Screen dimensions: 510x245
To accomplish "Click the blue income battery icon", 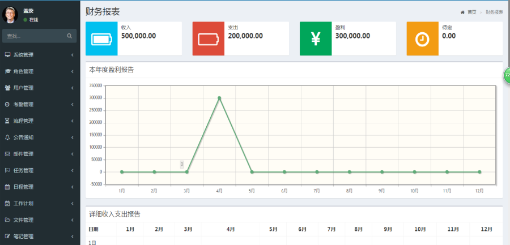I will click(101, 39).
